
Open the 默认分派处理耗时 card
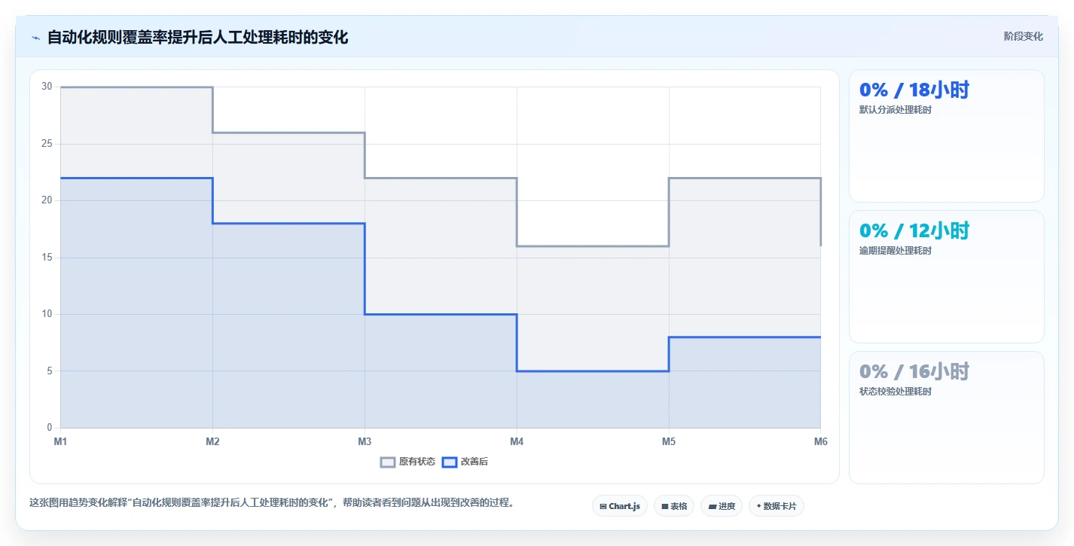pyautogui.click(x=947, y=136)
